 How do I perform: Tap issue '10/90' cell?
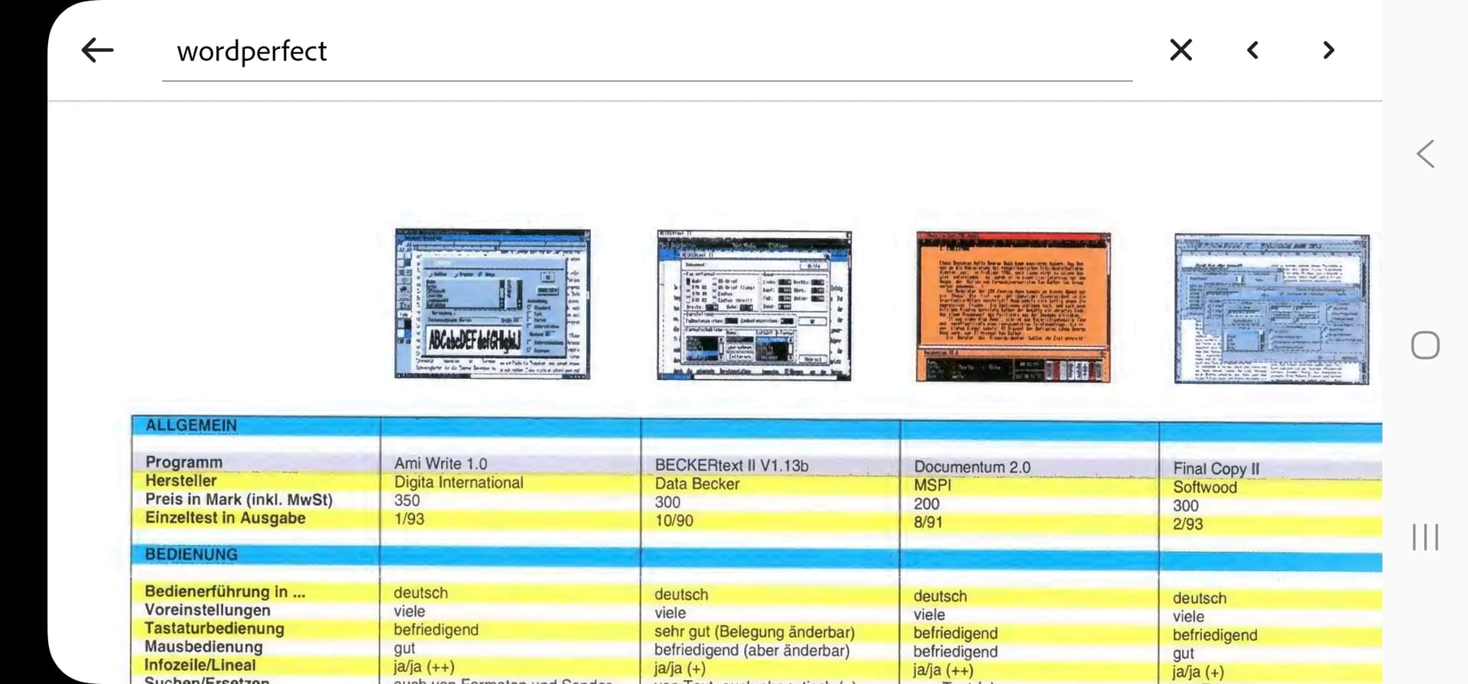pos(674,520)
